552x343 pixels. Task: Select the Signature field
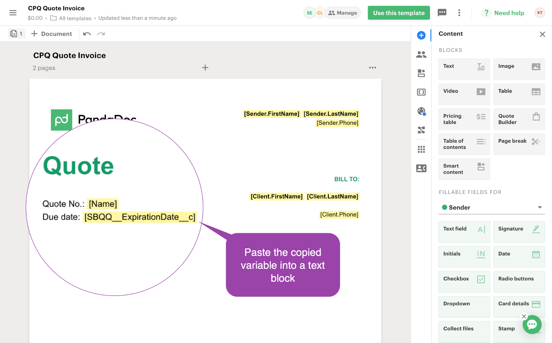coord(519,232)
